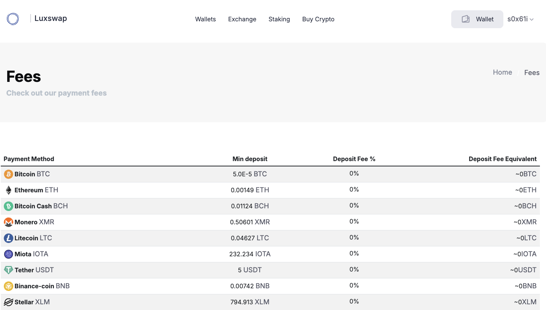Click the 0% deposit fee in Stellar row

click(354, 301)
